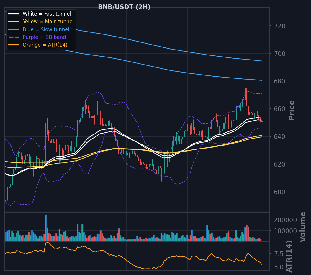Click the 200000 volume axis label

[285, 220]
